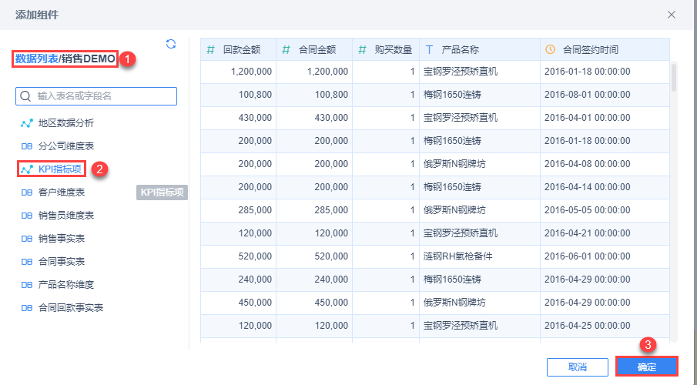
Task: Click clock icon of 合同签约时间 column
Action: tap(550, 49)
